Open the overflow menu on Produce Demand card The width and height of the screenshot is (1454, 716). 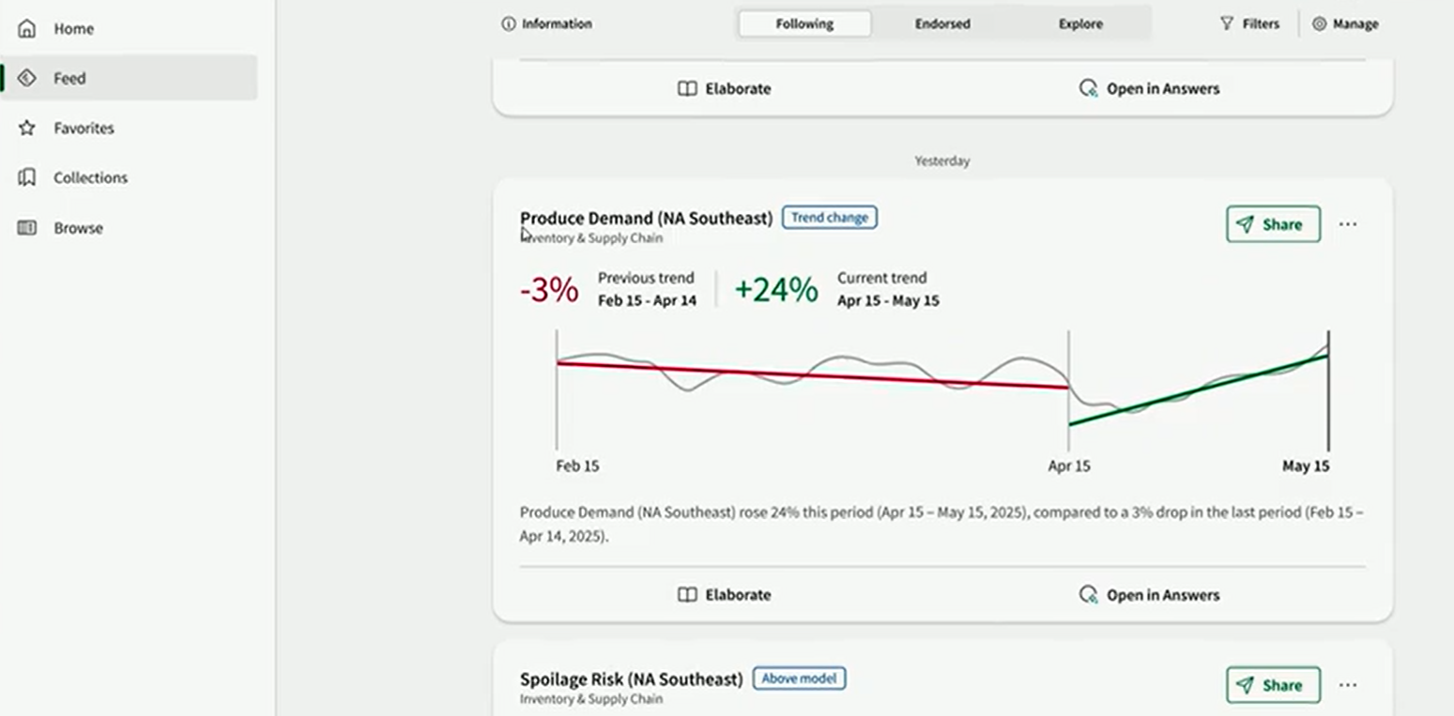point(1349,224)
